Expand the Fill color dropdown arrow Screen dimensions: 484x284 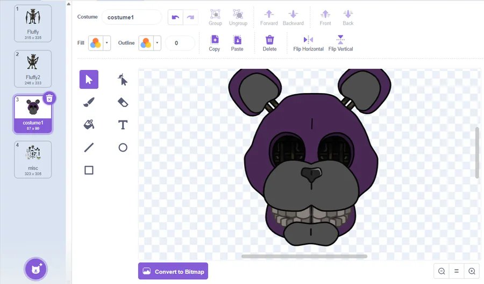coord(107,43)
